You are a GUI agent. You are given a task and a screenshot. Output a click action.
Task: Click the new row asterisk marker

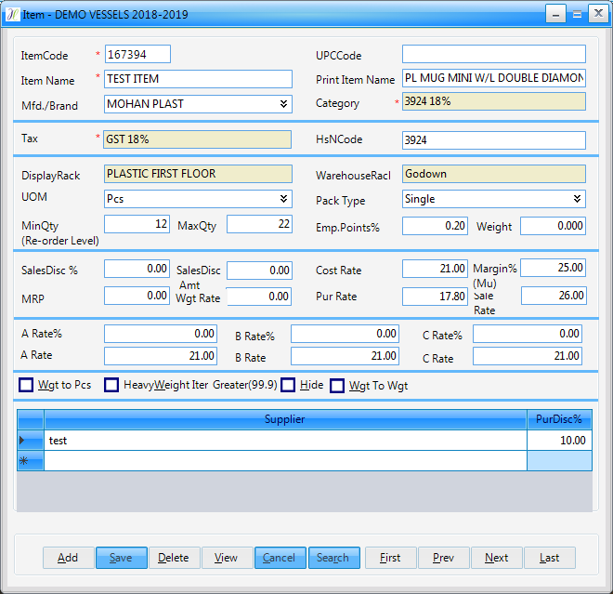click(23, 460)
